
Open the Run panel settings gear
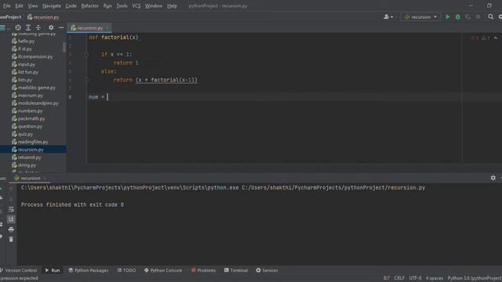coord(493,178)
